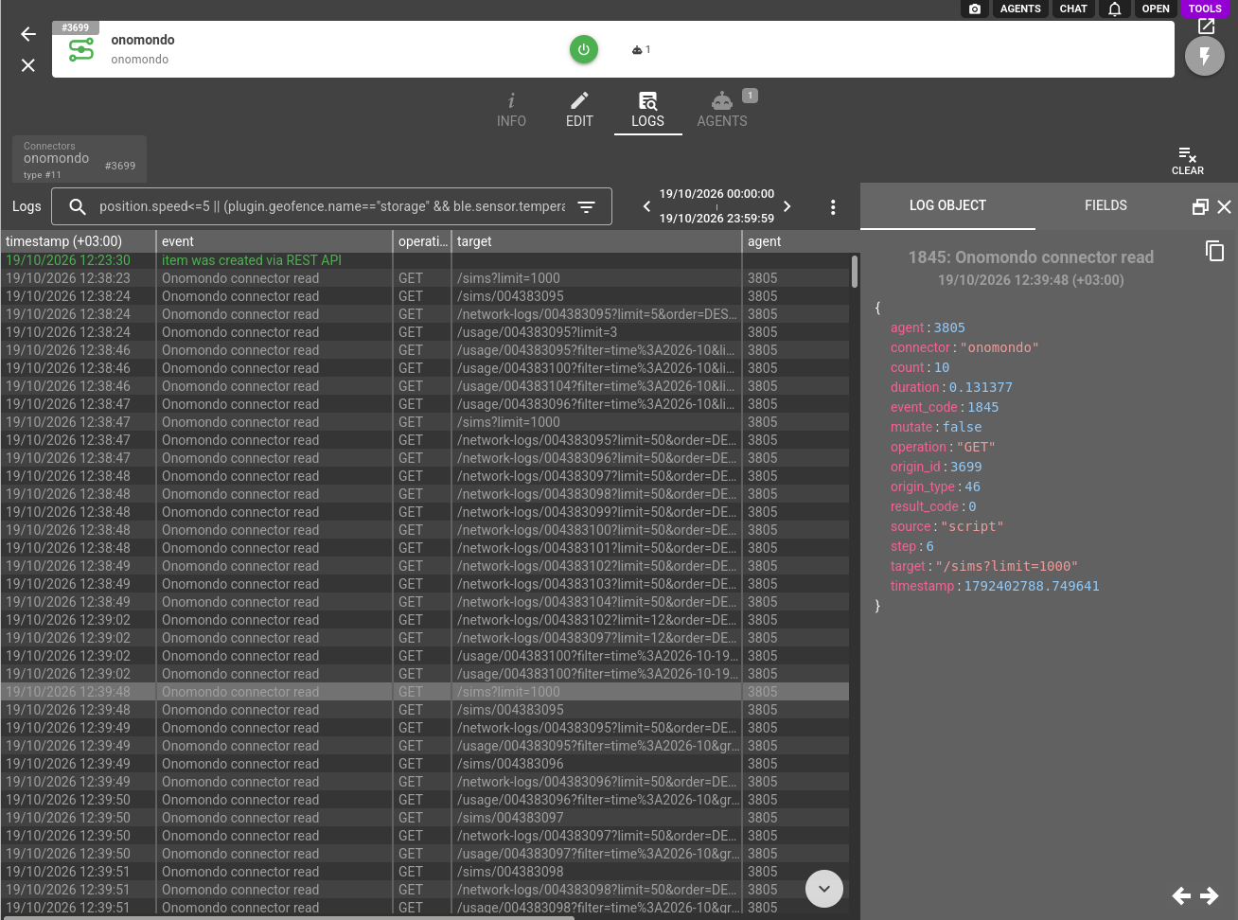Click the event column header
Image resolution: width=1238 pixels, height=920 pixels.
coord(274,241)
